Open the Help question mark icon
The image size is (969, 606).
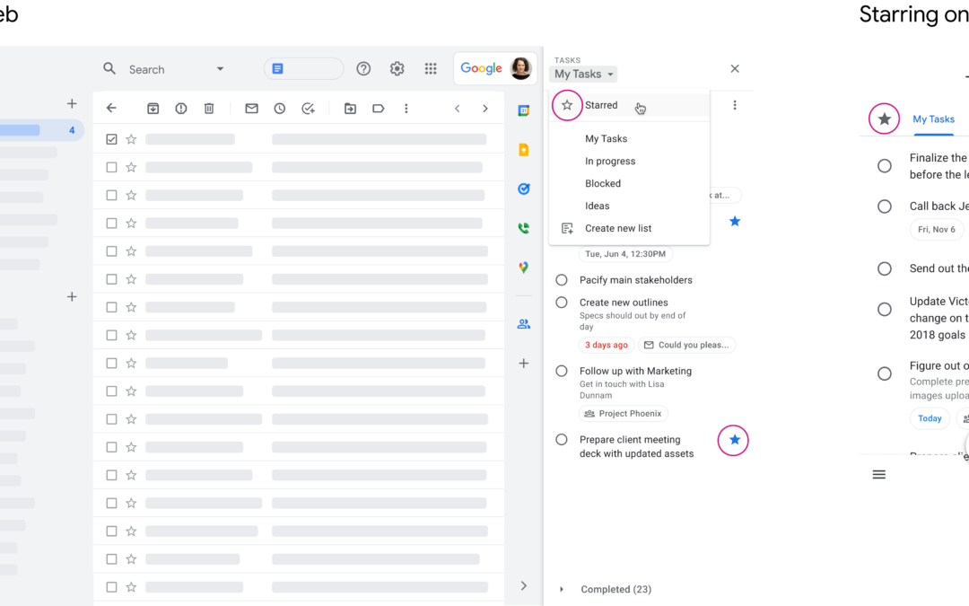tap(363, 68)
